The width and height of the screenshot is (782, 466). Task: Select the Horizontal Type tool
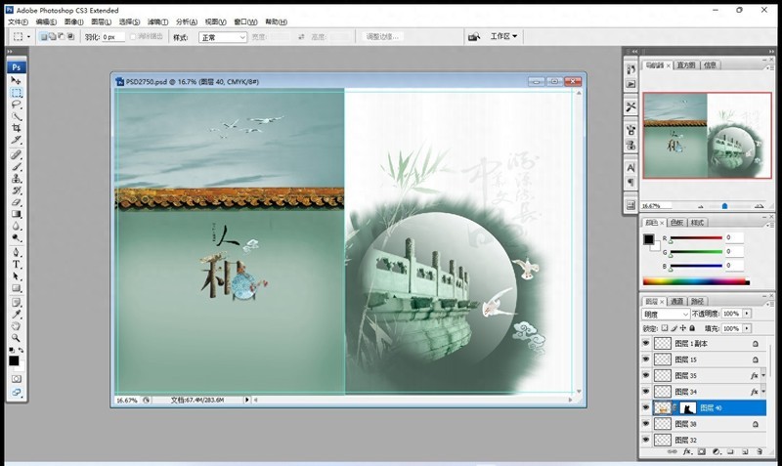(x=17, y=264)
